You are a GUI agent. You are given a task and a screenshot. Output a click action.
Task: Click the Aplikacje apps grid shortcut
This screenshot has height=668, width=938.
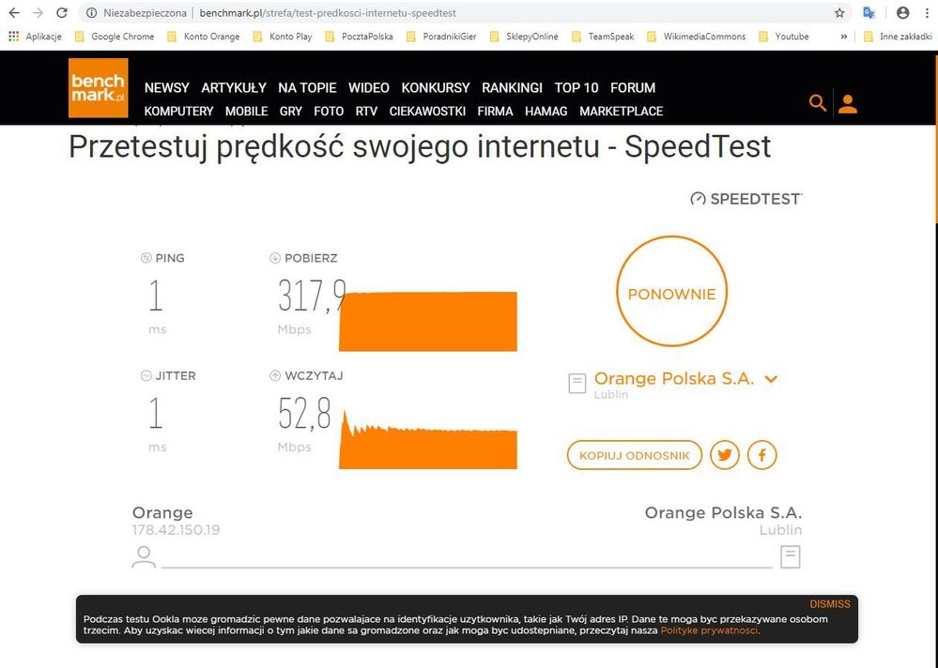tap(36, 37)
